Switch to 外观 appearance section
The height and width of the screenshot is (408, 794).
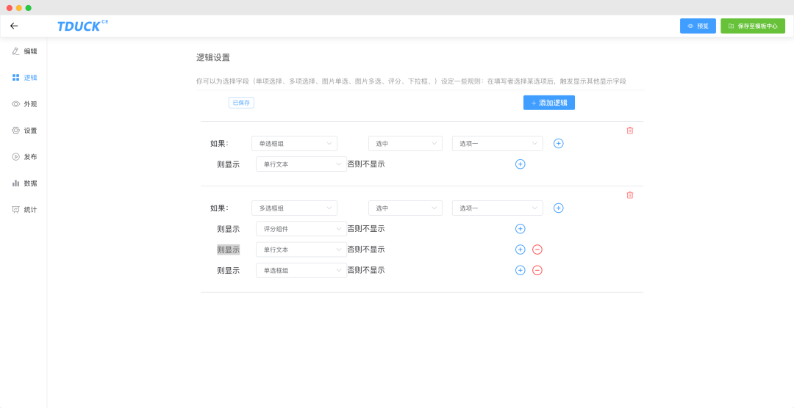[x=25, y=104]
